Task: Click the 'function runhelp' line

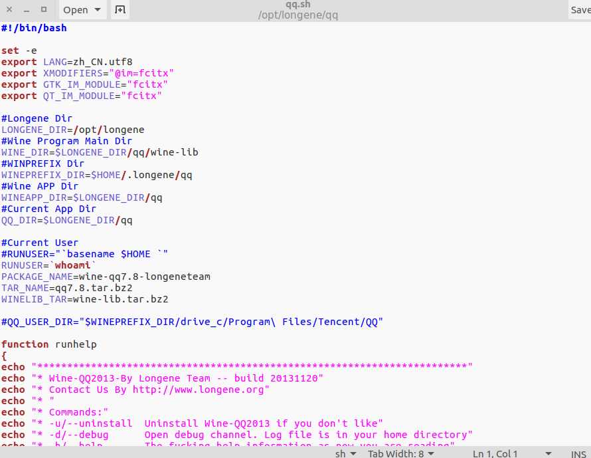Action: pyautogui.click(x=49, y=344)
